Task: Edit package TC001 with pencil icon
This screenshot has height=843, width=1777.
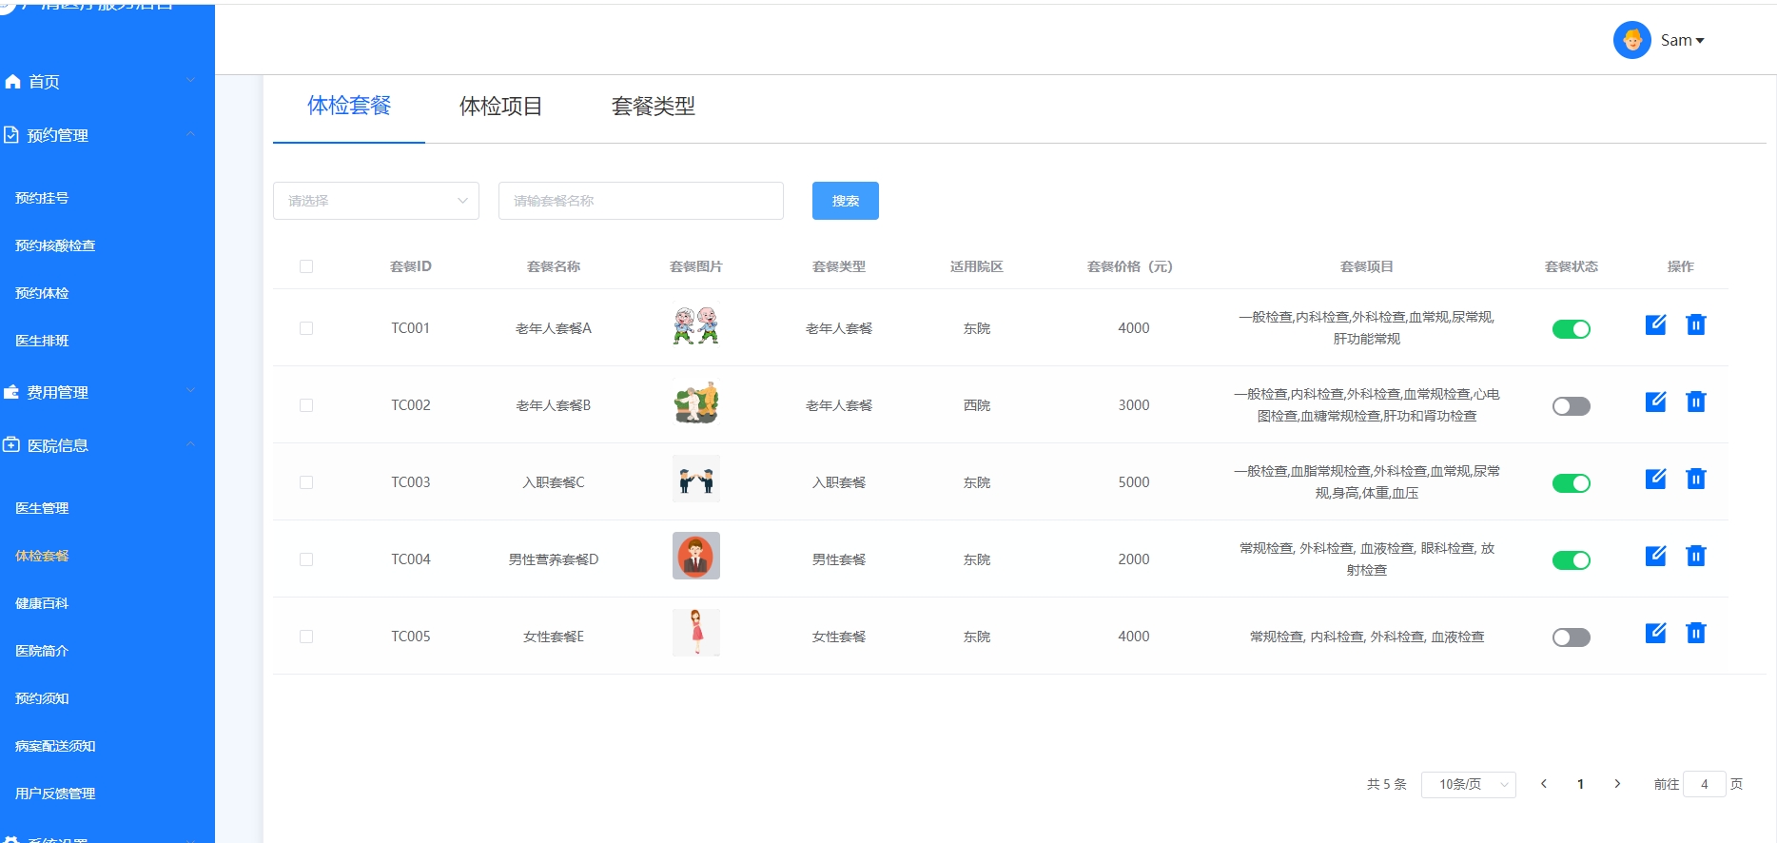Action: coord(1655,324)
